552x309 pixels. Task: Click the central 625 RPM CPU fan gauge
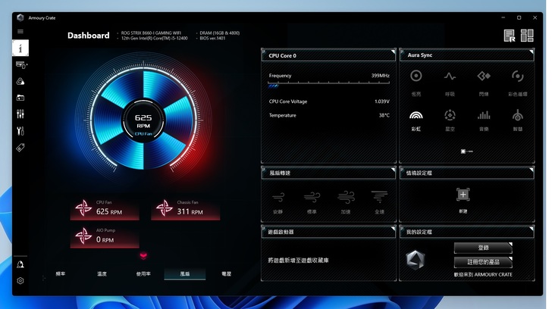143,120
